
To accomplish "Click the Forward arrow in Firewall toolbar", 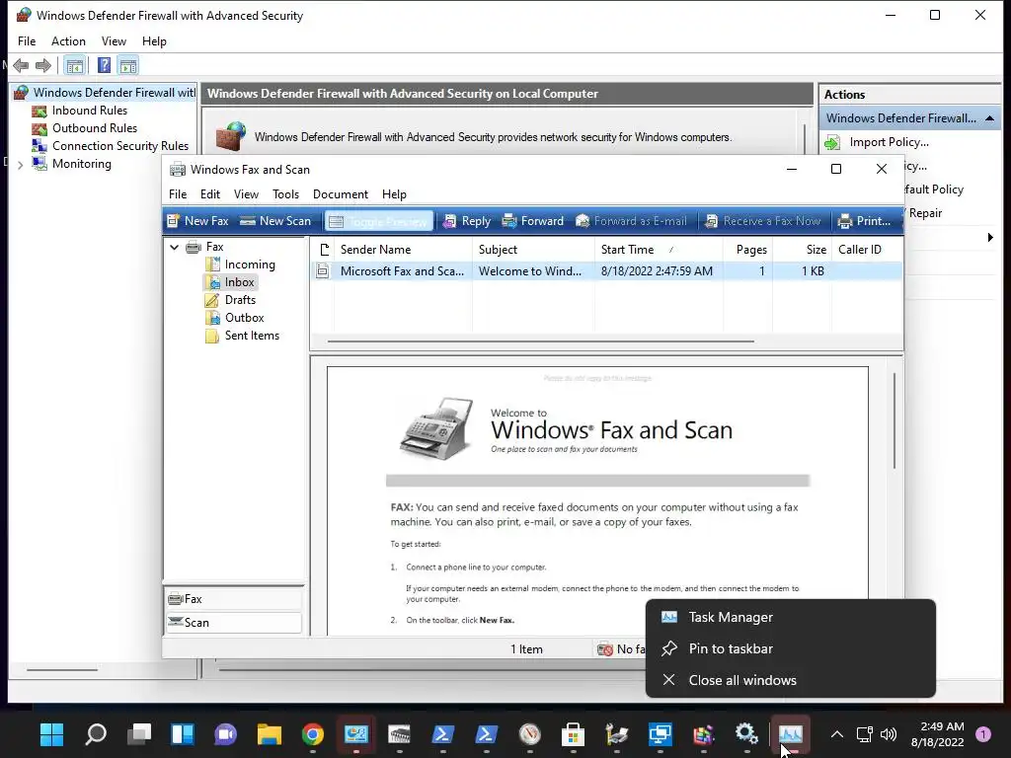I will click(43, 65).
